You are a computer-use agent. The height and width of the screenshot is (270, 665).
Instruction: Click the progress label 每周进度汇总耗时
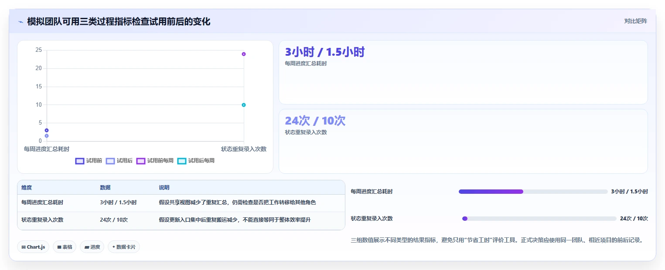pos(372,192)
